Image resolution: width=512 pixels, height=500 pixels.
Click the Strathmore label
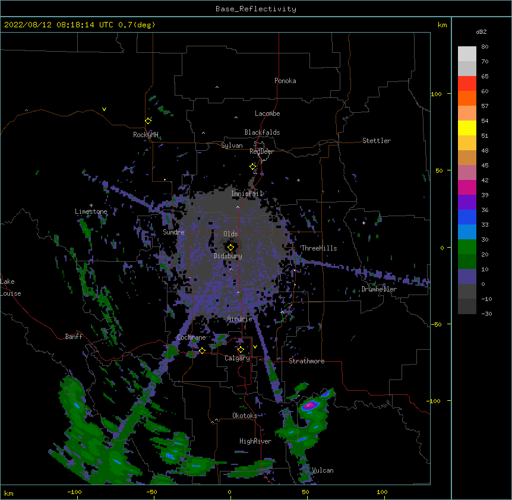point(306,361)
